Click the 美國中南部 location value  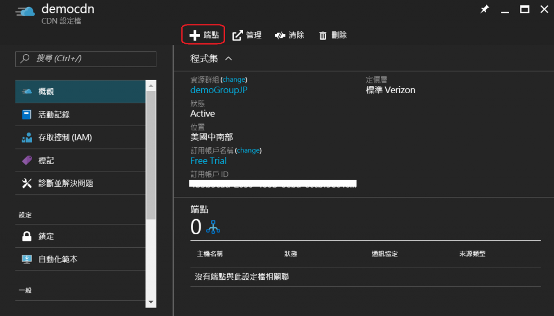(x=212, y=137)
